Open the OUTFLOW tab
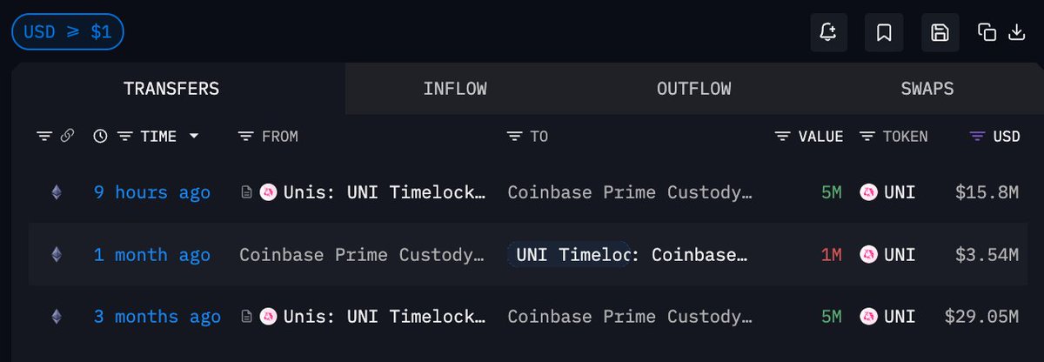This screenshot has width=1044, height=362. (x=693, y=89)
